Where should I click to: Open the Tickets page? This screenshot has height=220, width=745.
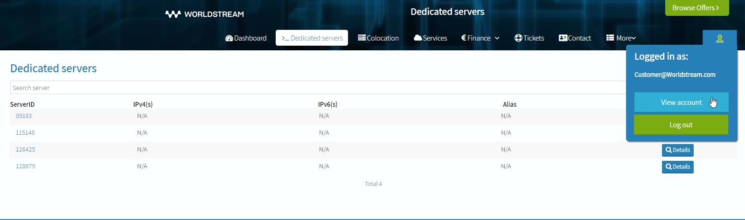[x=529, y=38]
